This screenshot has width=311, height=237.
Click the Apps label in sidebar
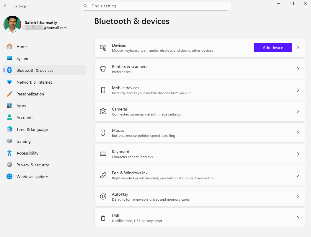click(21, 106)
